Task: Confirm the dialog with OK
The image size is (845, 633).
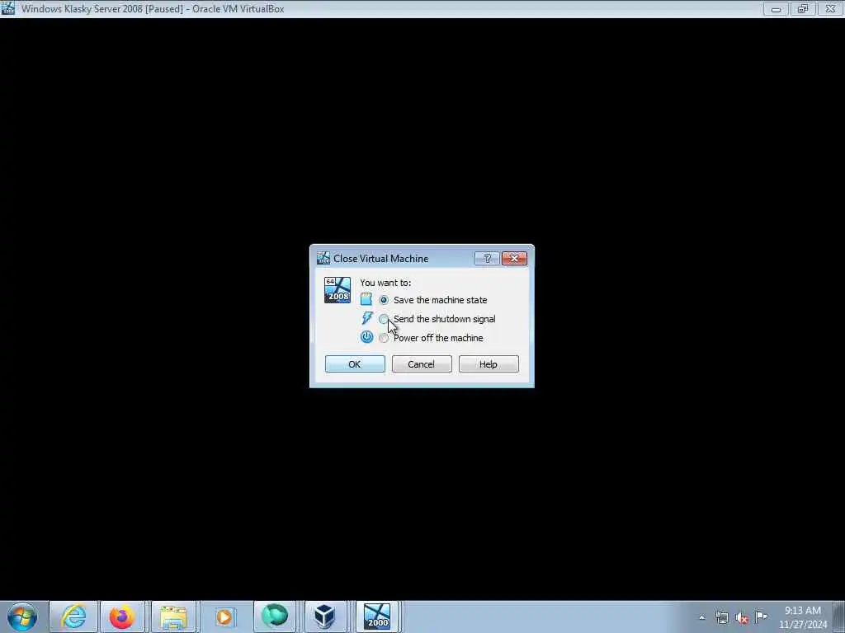Action: click(x=355, y=363)
